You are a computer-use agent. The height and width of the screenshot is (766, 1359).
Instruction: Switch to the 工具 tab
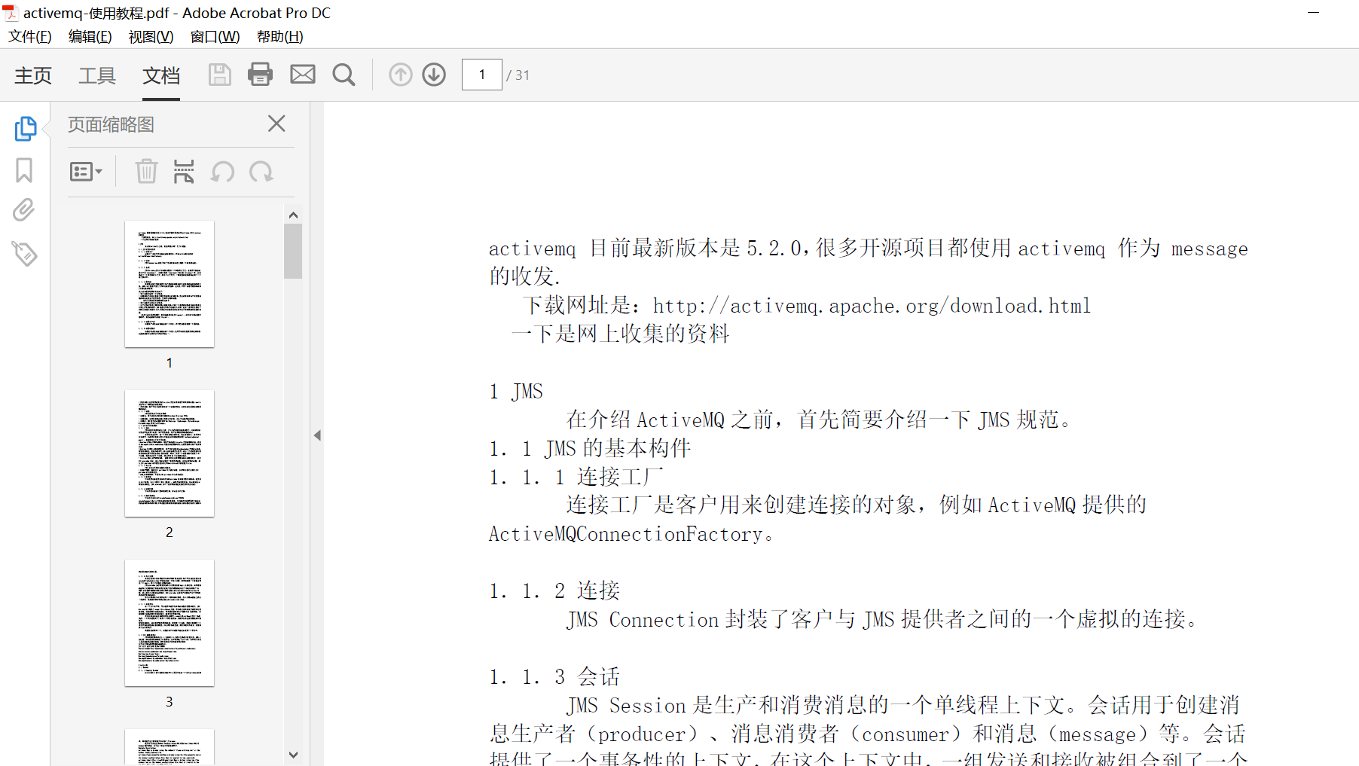tap(97, 75)
